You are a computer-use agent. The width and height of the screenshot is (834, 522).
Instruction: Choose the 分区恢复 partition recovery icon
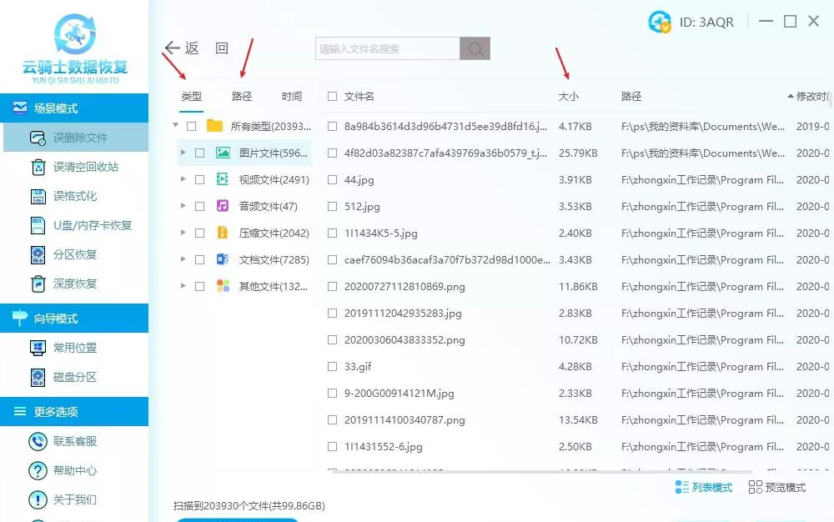point(38,254)
